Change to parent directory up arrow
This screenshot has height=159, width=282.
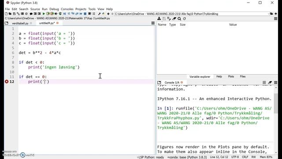[276, 14]
